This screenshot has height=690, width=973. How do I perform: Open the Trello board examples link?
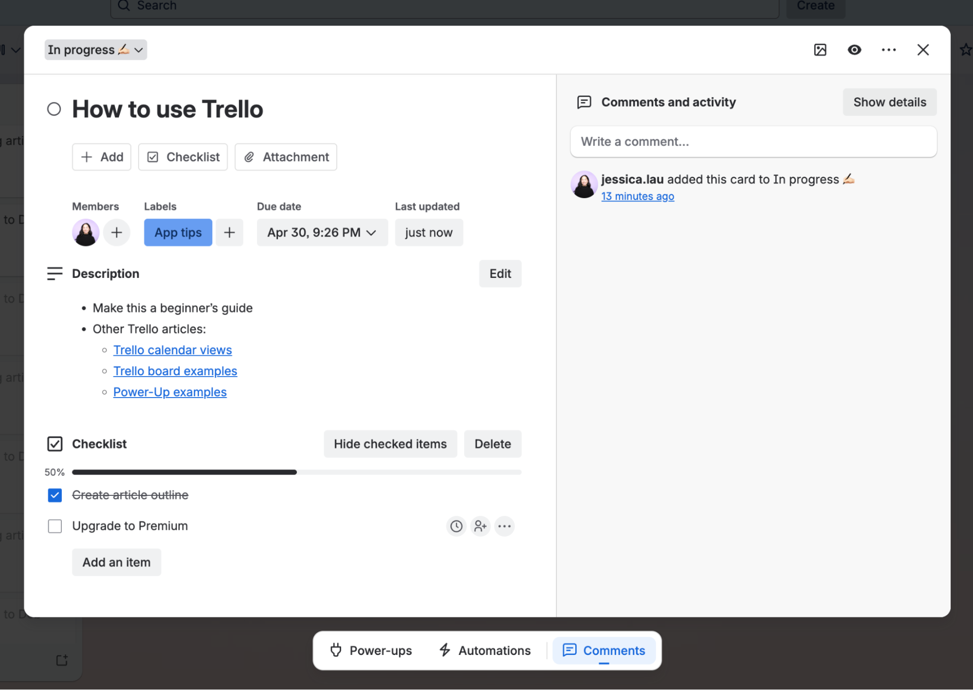click(175, 371)
